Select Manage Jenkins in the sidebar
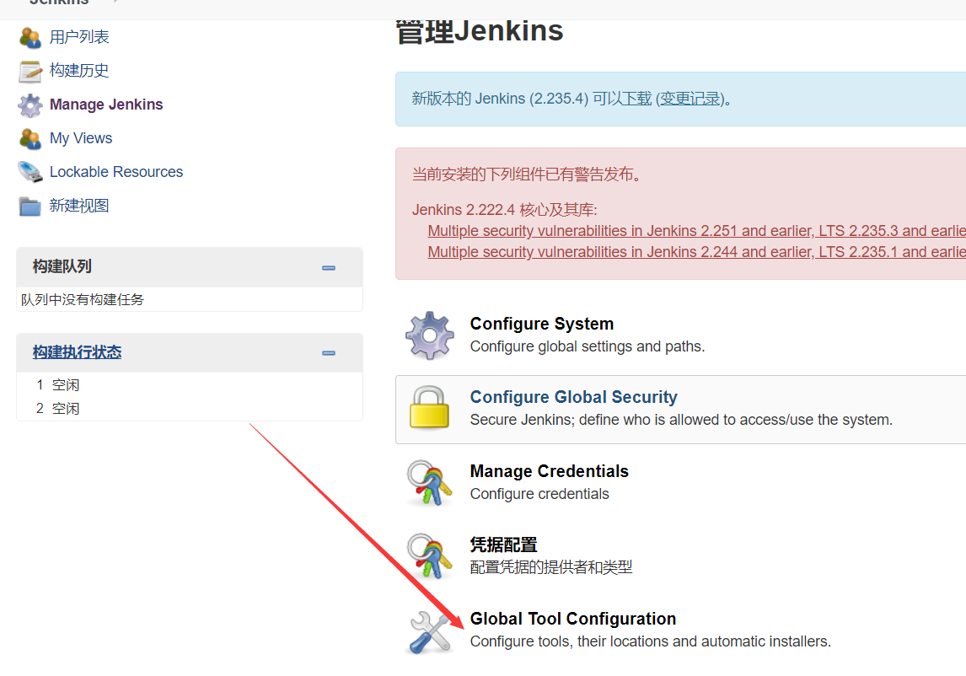The width and height of the screenshot is (966, 676). (106, 105)
